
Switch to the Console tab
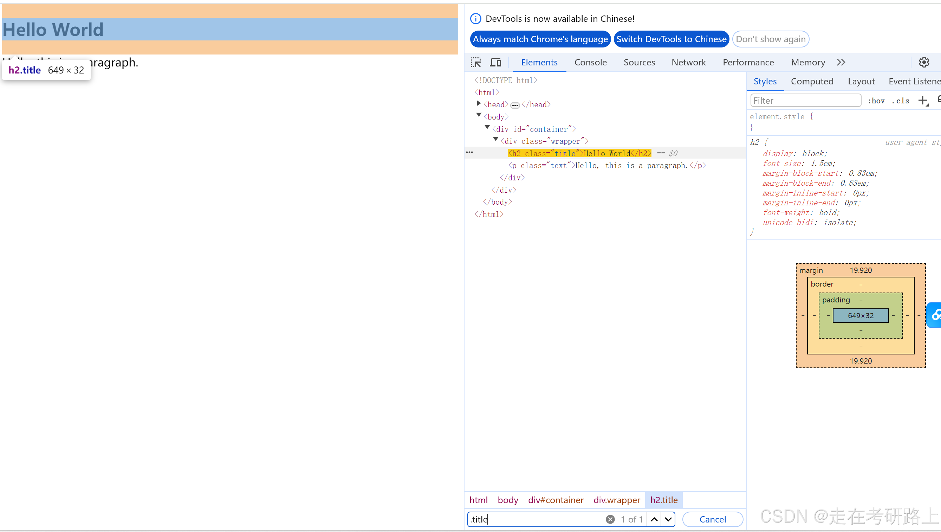pos(590,63)
